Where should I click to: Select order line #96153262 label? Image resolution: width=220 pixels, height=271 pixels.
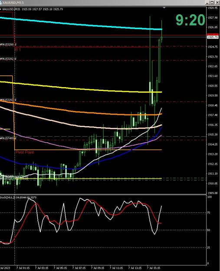(8, 59)
